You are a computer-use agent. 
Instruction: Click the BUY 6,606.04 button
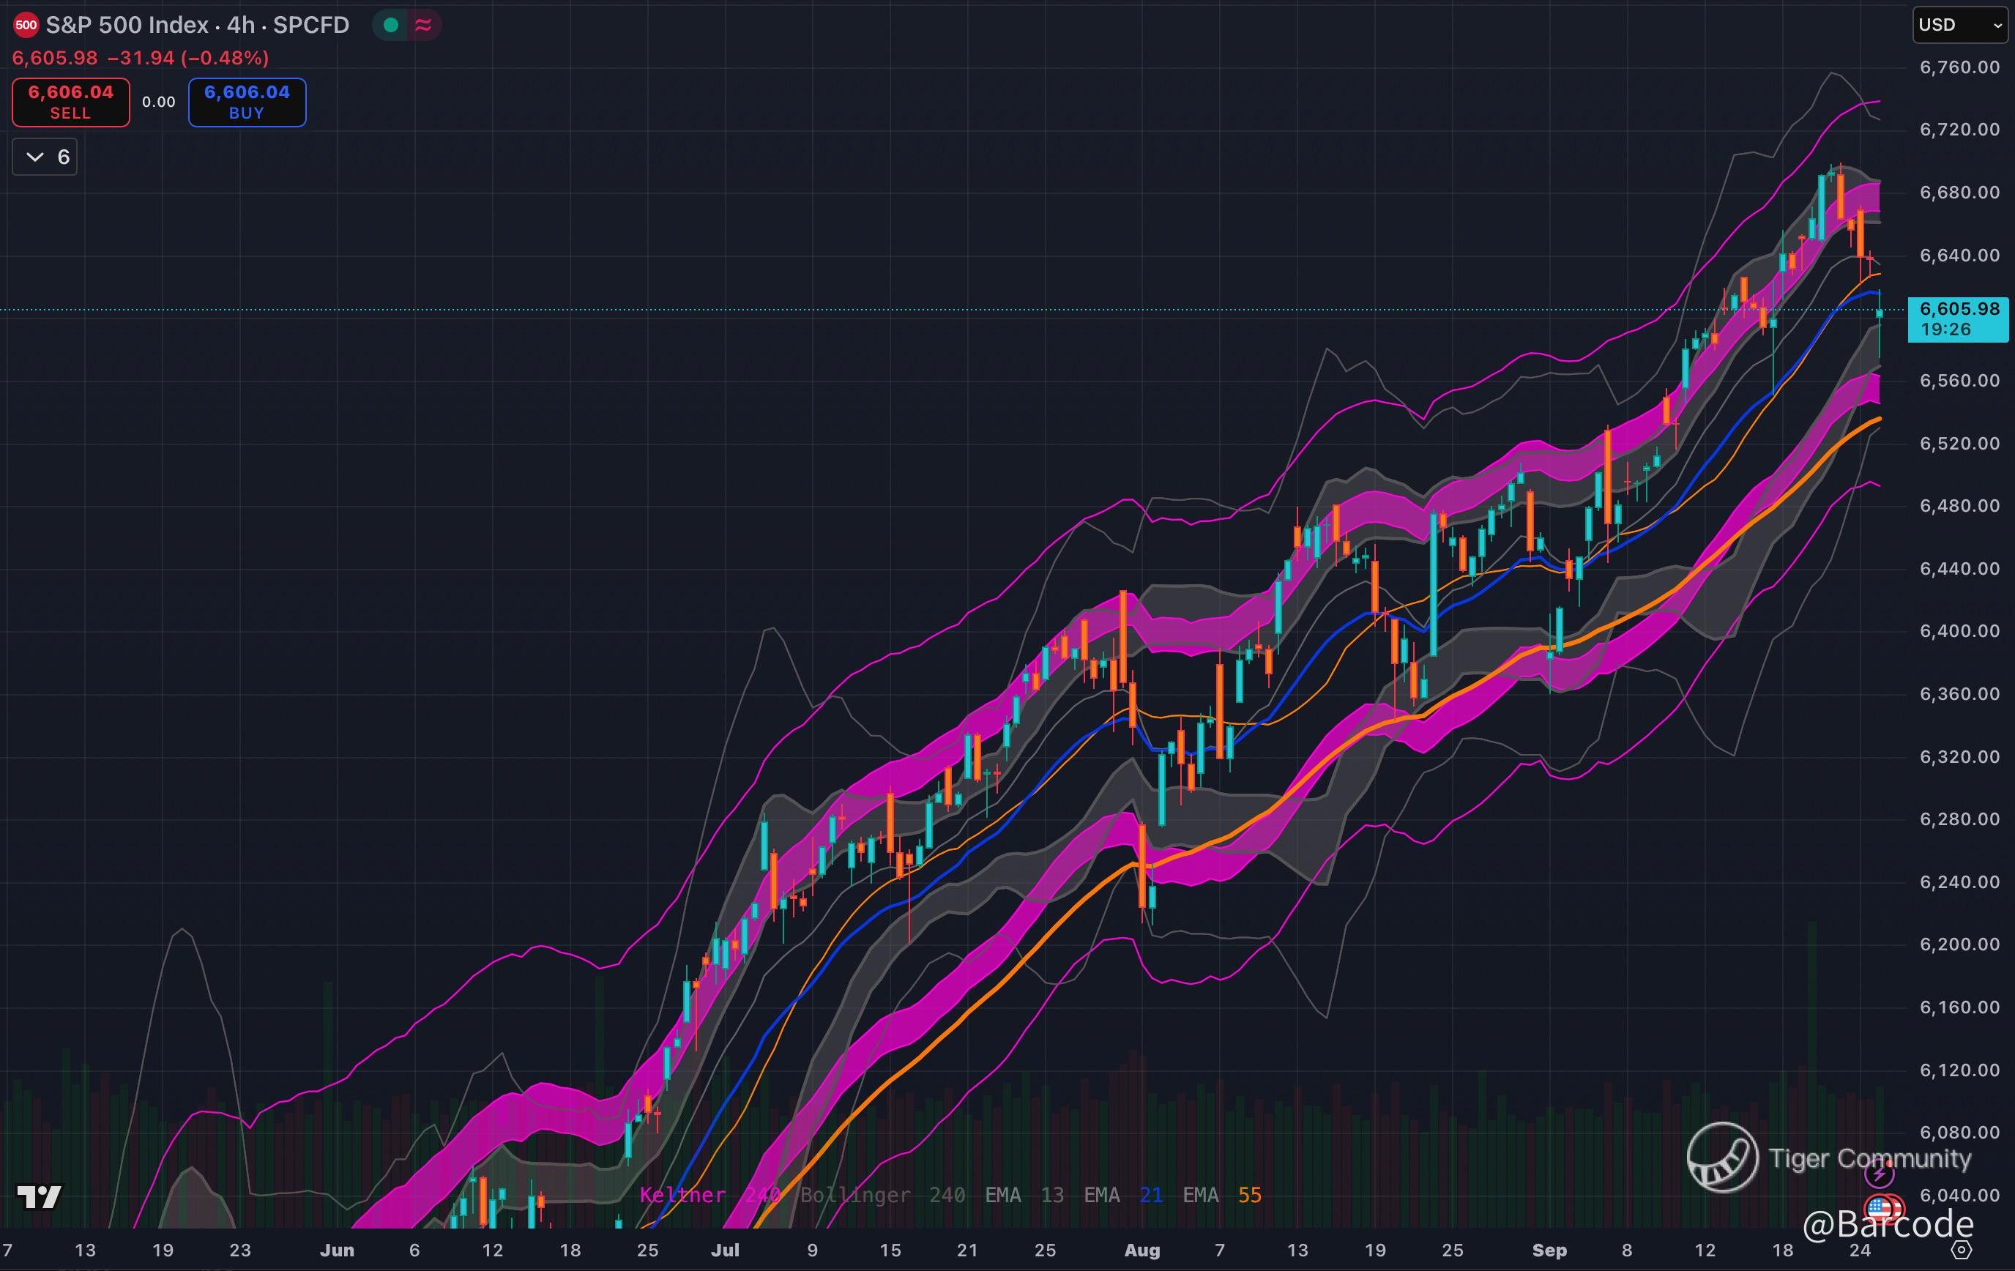[247, 102]
